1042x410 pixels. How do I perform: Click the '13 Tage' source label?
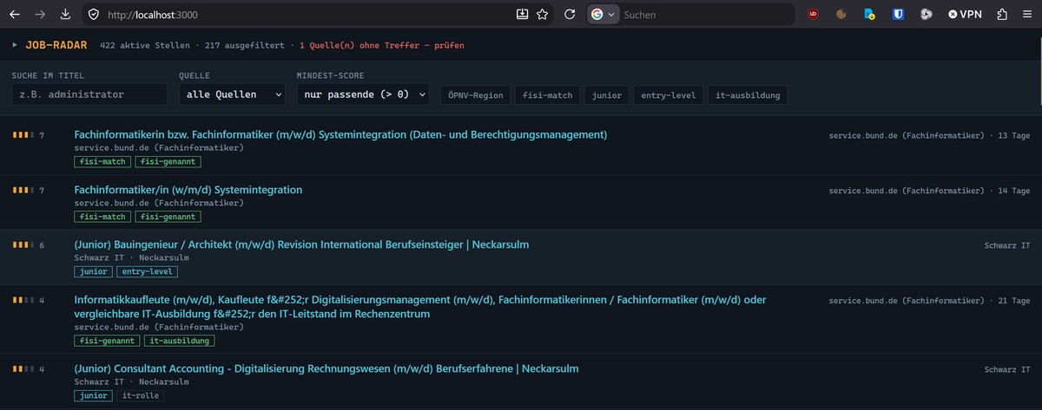[x=930, y=135]
